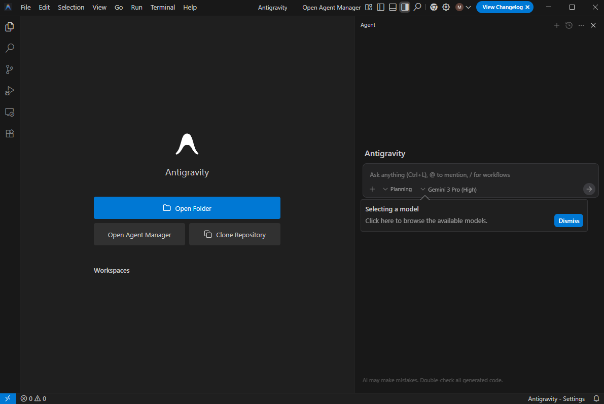Open the Extensions view icon
604x404 pixels.
(x=9, y=133)
